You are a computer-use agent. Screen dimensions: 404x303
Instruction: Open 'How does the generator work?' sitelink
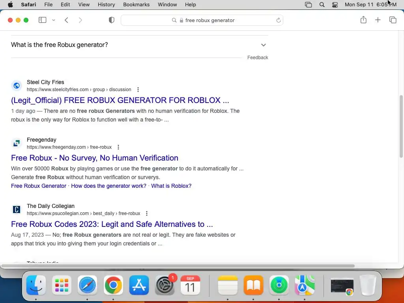coord(109,186)
